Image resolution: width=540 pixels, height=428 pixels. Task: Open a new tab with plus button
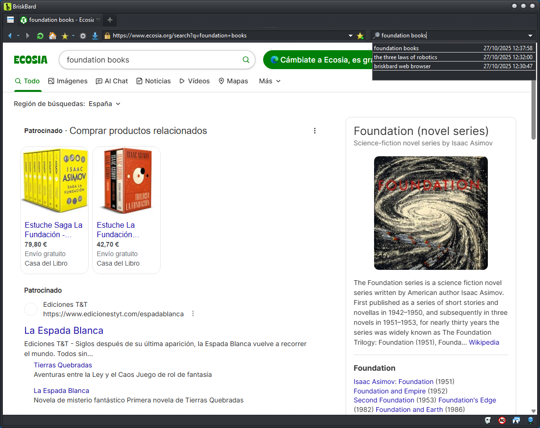110,20
